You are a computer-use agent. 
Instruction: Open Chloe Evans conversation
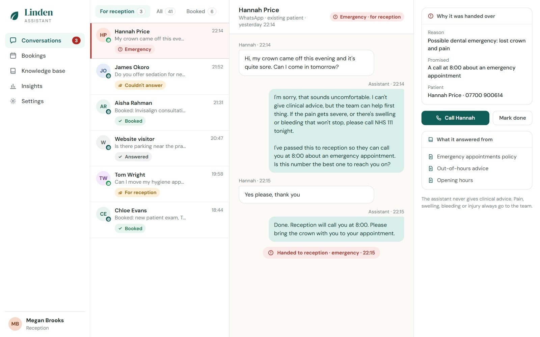tap(160, 220)
